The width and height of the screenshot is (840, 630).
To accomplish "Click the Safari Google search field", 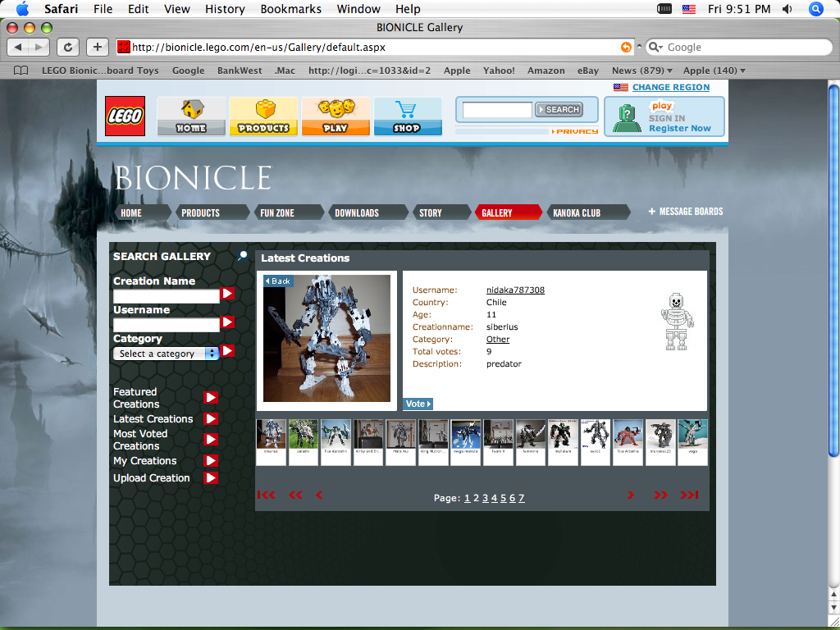I will [739, 47].
